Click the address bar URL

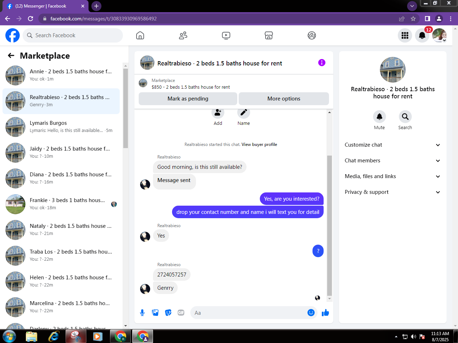tap(104, 19)
